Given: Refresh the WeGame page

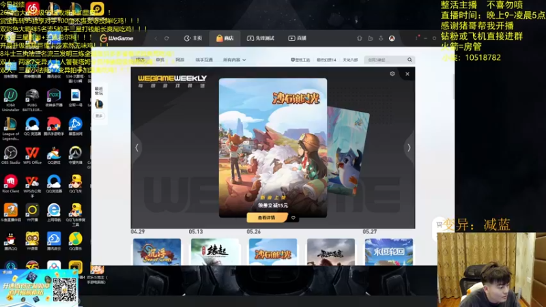Looking at the screenshot, I should coord(167,38).
